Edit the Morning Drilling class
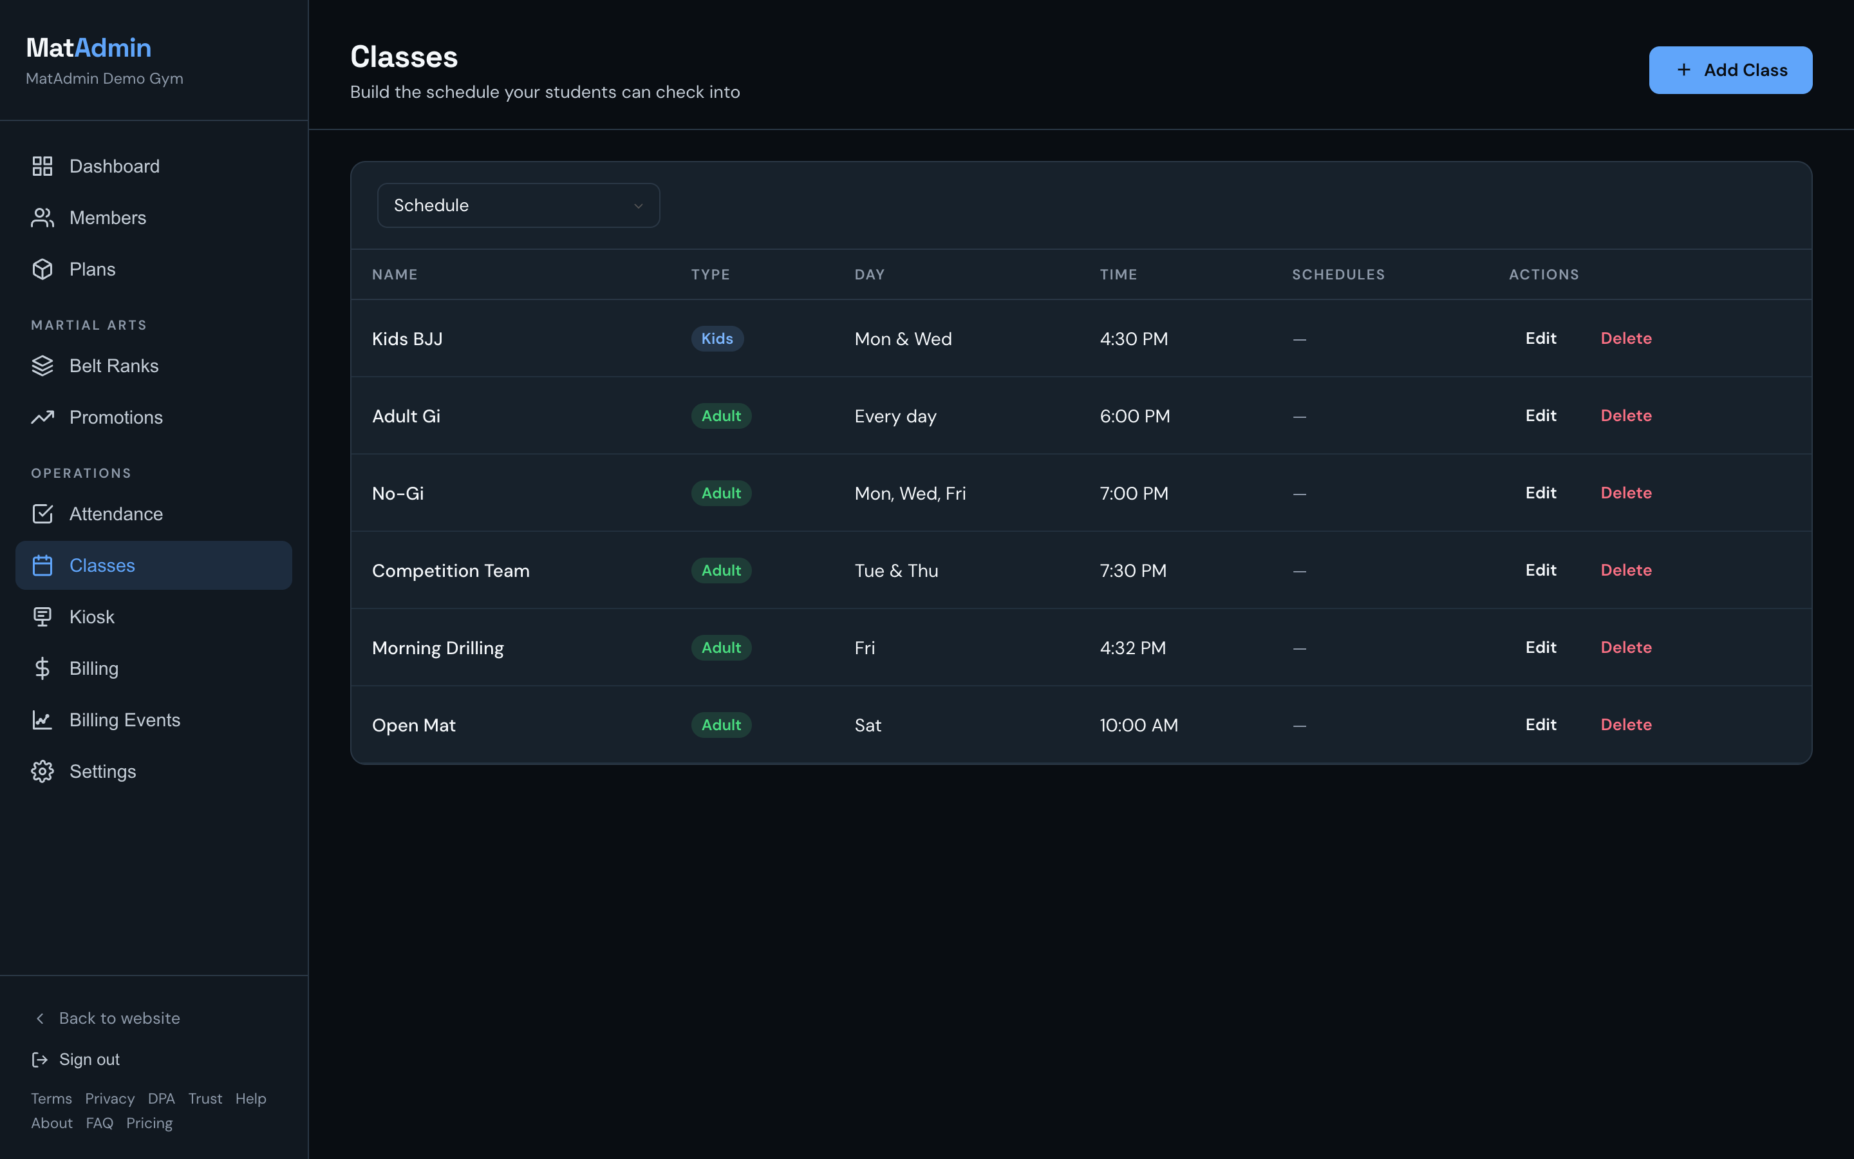 point(1540,648)
